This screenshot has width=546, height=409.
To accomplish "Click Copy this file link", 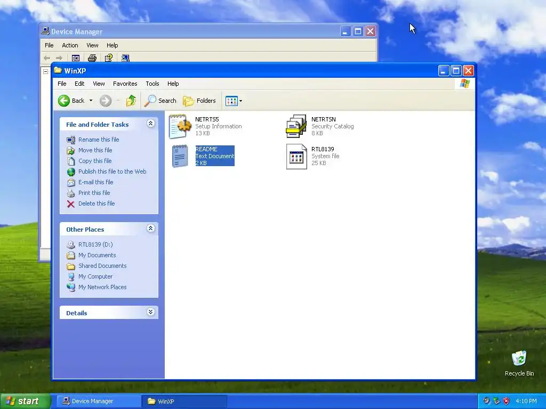I will [x=95, y=161].
